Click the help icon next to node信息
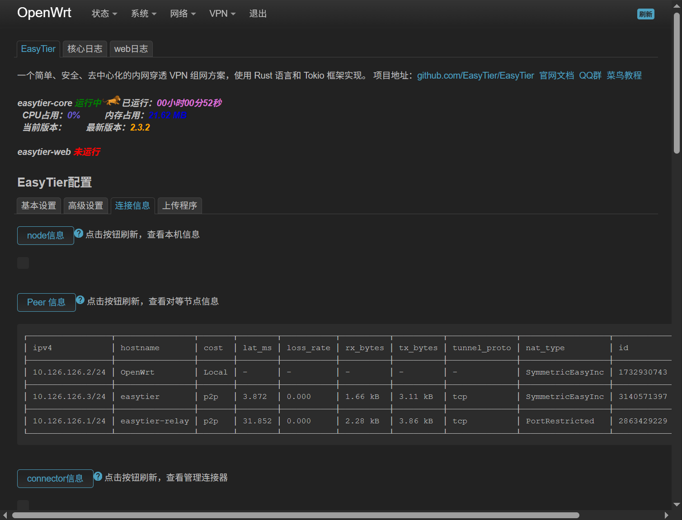Image resolution: width=682 pixels, height=520 pixels. click(x=79, y=233)
